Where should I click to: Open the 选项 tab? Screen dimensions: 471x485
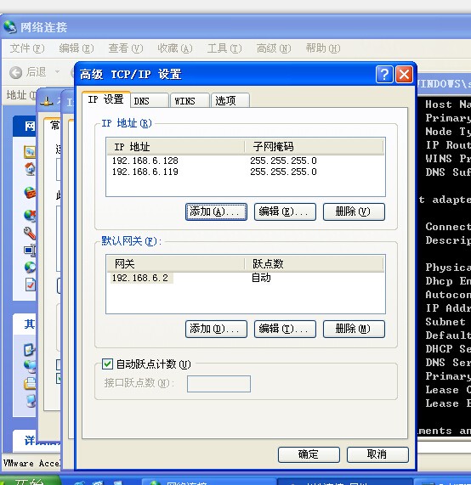230,101
